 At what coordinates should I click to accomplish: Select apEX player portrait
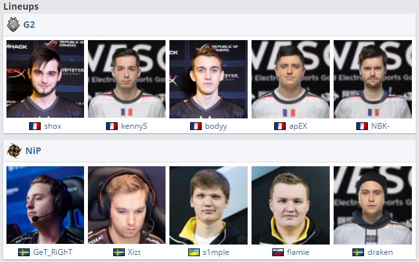290,79
